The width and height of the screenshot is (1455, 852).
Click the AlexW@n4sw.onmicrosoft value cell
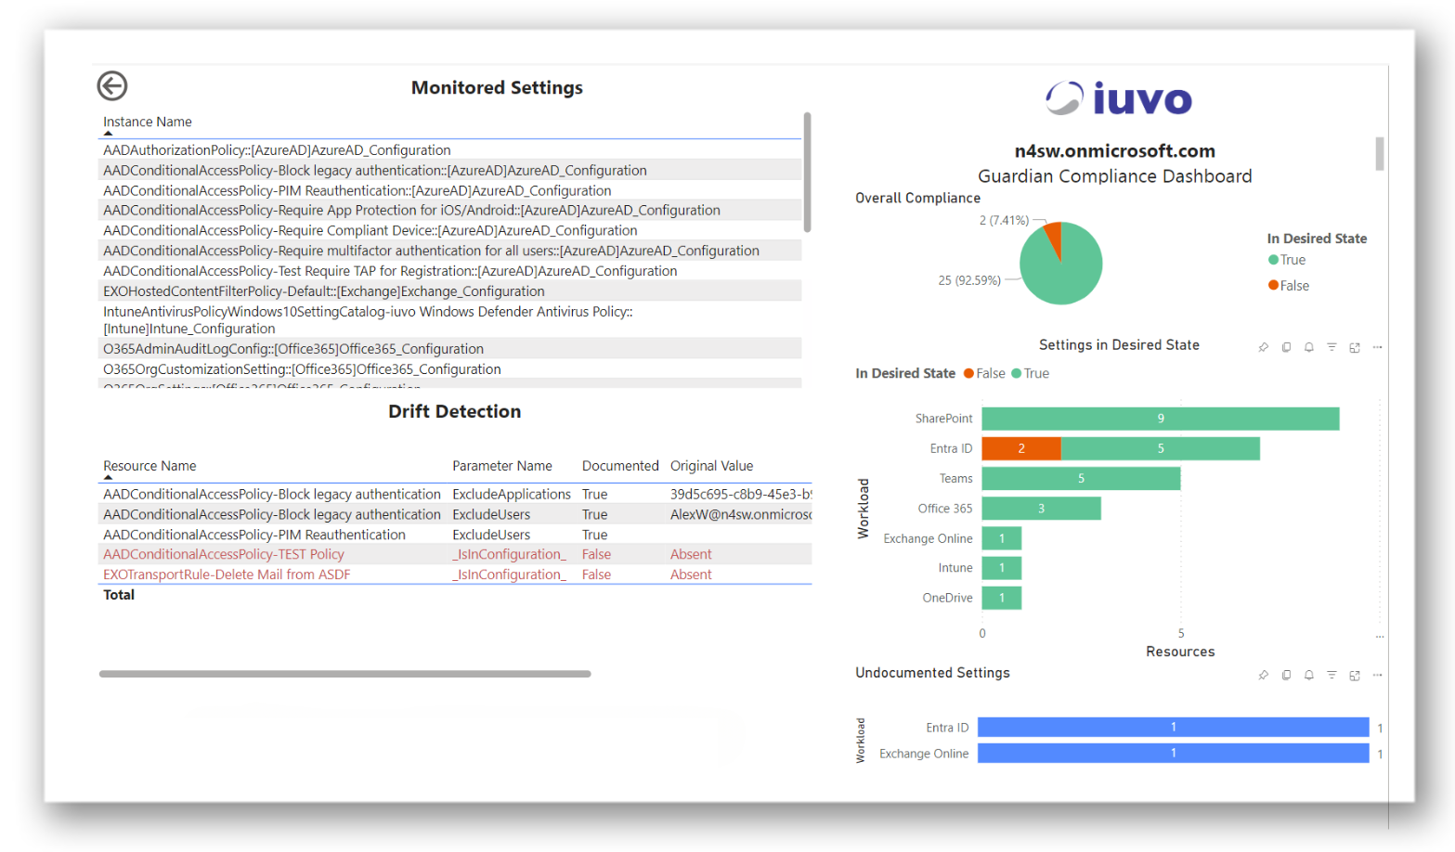click(741, 514)
